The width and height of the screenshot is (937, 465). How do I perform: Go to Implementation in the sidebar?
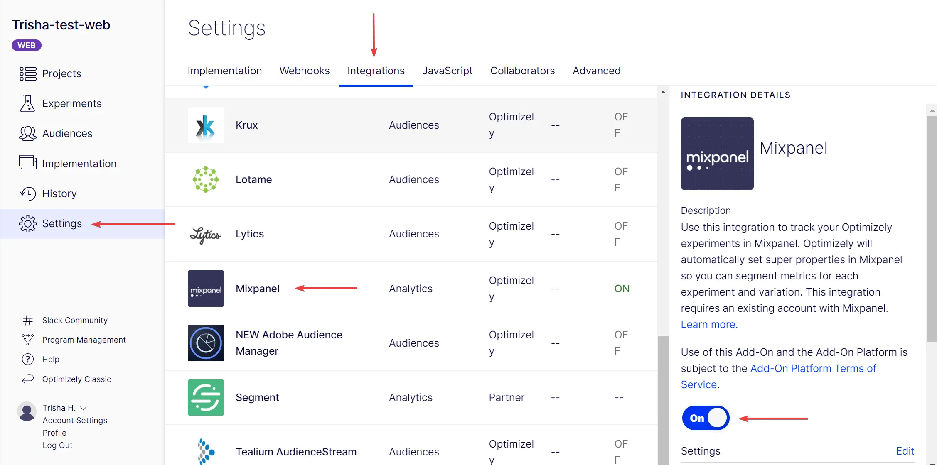(x=79, y=164)
